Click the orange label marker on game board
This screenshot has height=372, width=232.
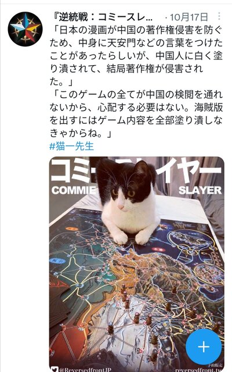click(71, 229)
